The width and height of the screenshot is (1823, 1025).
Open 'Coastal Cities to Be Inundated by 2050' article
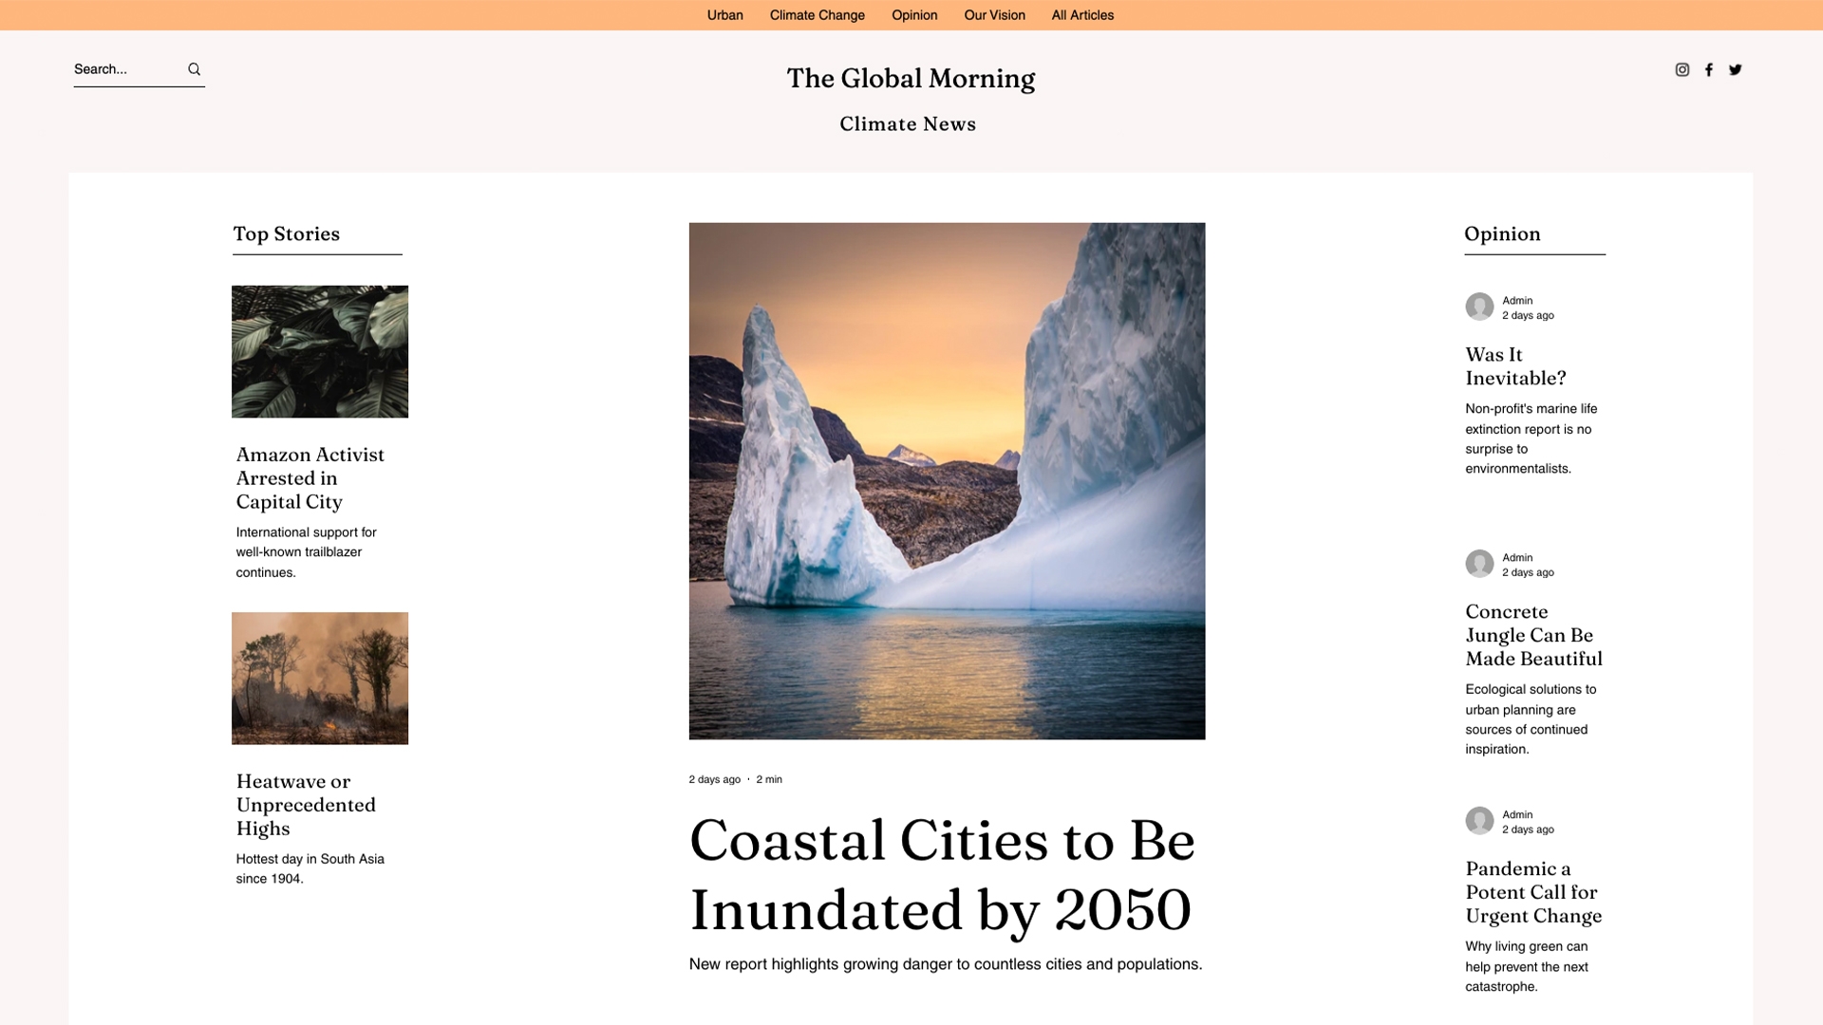pos(942,873)
